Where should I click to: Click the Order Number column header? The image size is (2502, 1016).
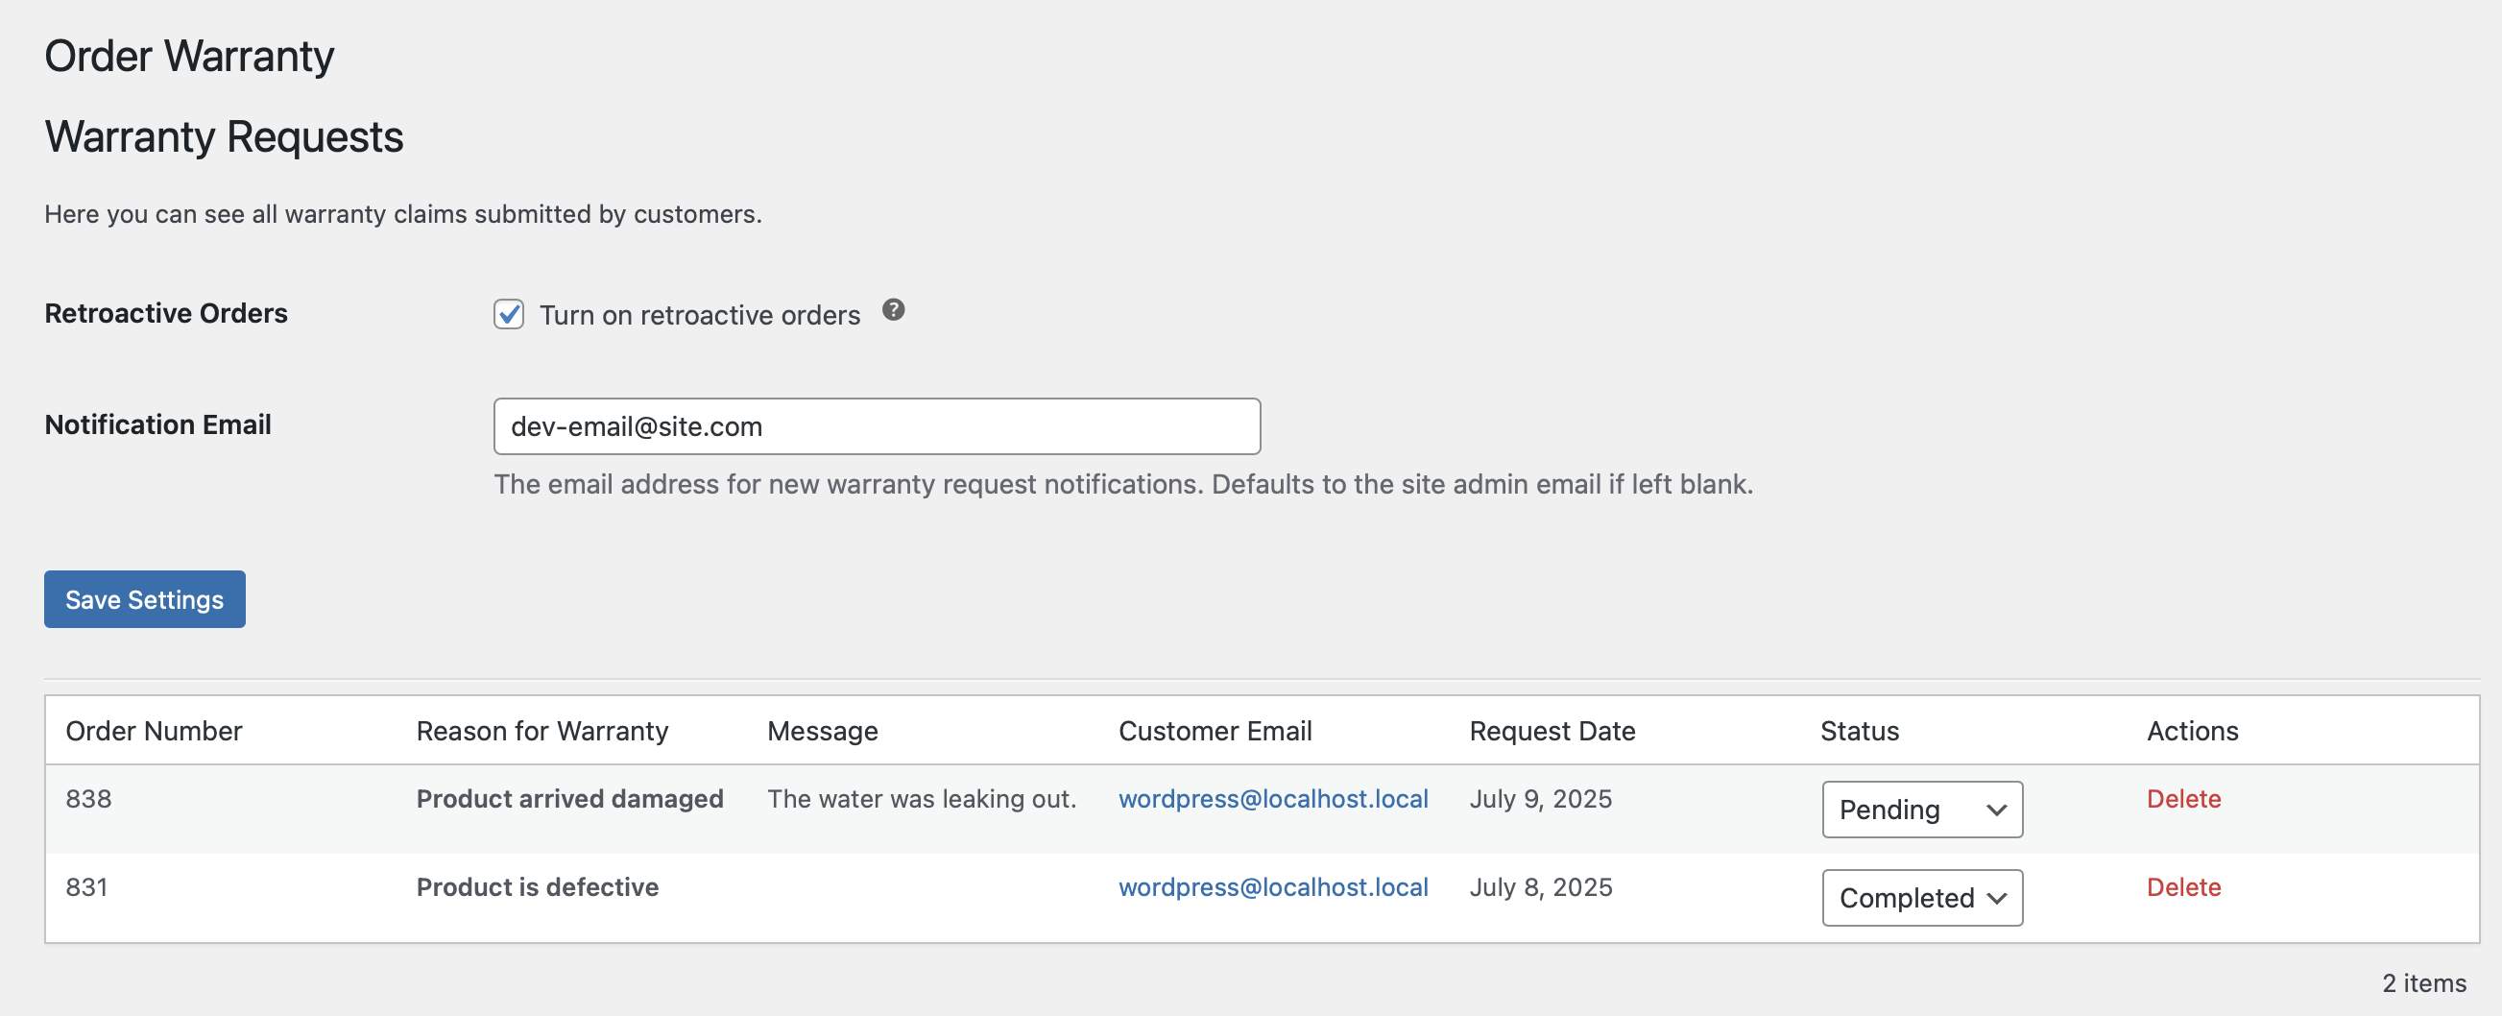[154, 731]
